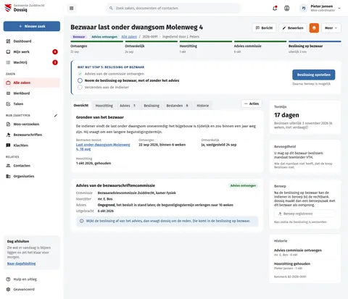Open Klachten via its sidebar icon
Image resolution: width=348 pixels, height=299 pixels.
[x=8, y=146]
